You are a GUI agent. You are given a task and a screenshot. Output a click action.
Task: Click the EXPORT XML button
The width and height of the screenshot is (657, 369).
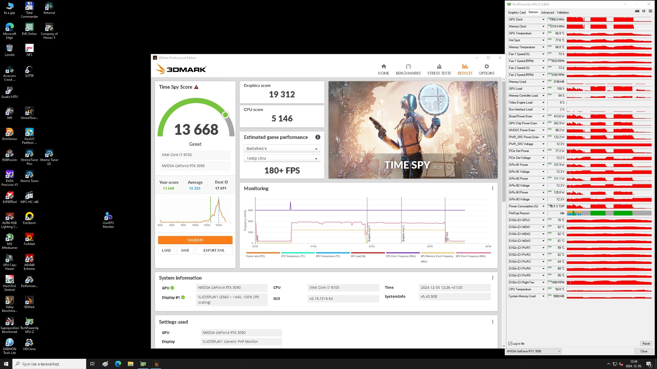point(214,250)
